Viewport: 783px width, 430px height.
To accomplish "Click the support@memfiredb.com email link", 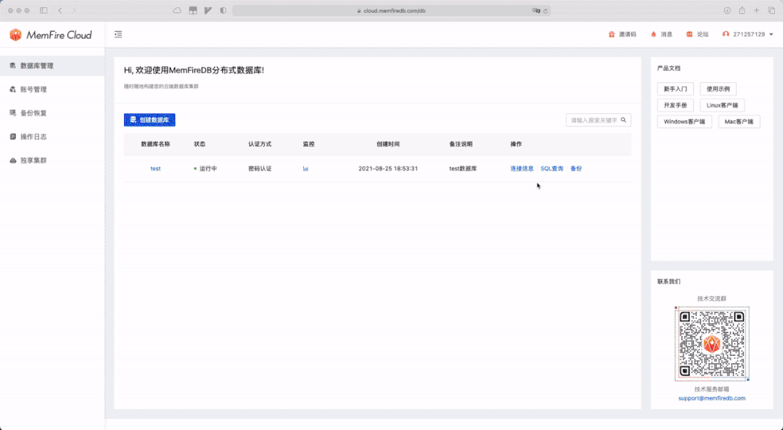I will coord(712,399).
